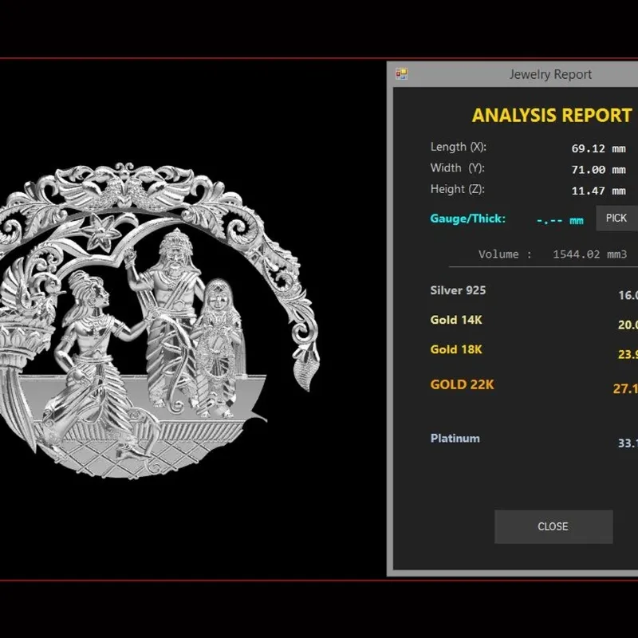Click the Width (Y) value 71.00 mm
Screen dimensions: 638x638
tap(599, 170)
